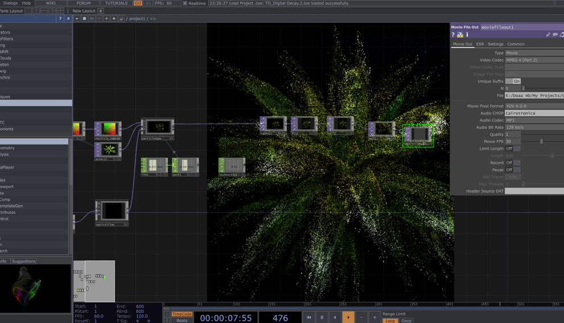Add new layout with plus icon
Image resolution: width=564 pixels, height=323 pixels.
(101, 11)
